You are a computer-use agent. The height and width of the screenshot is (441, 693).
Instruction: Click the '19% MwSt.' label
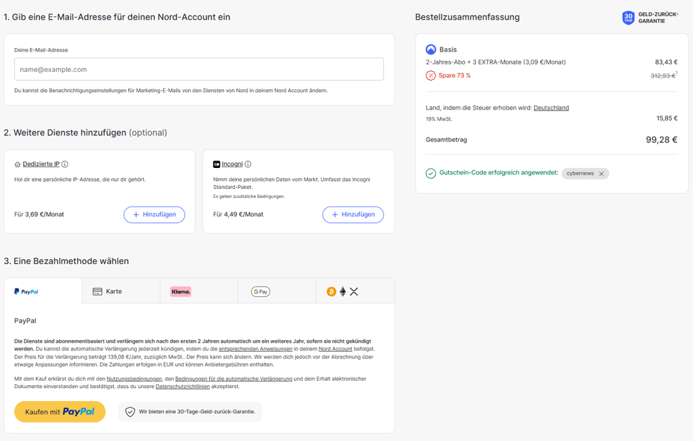pyautogui.click(x=439, y=119)
